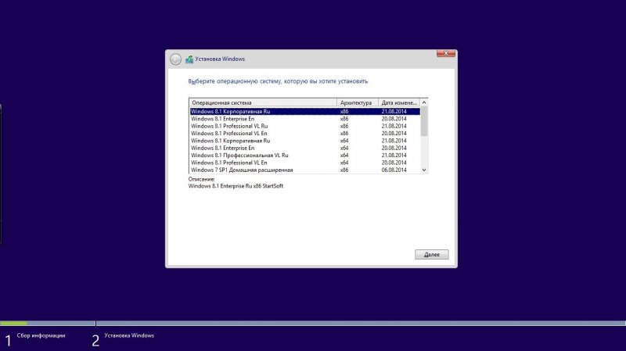Image resolution: width=626 pixels, height=351 pixels.
Task: Click the Описание label
Action: point(201,179)
